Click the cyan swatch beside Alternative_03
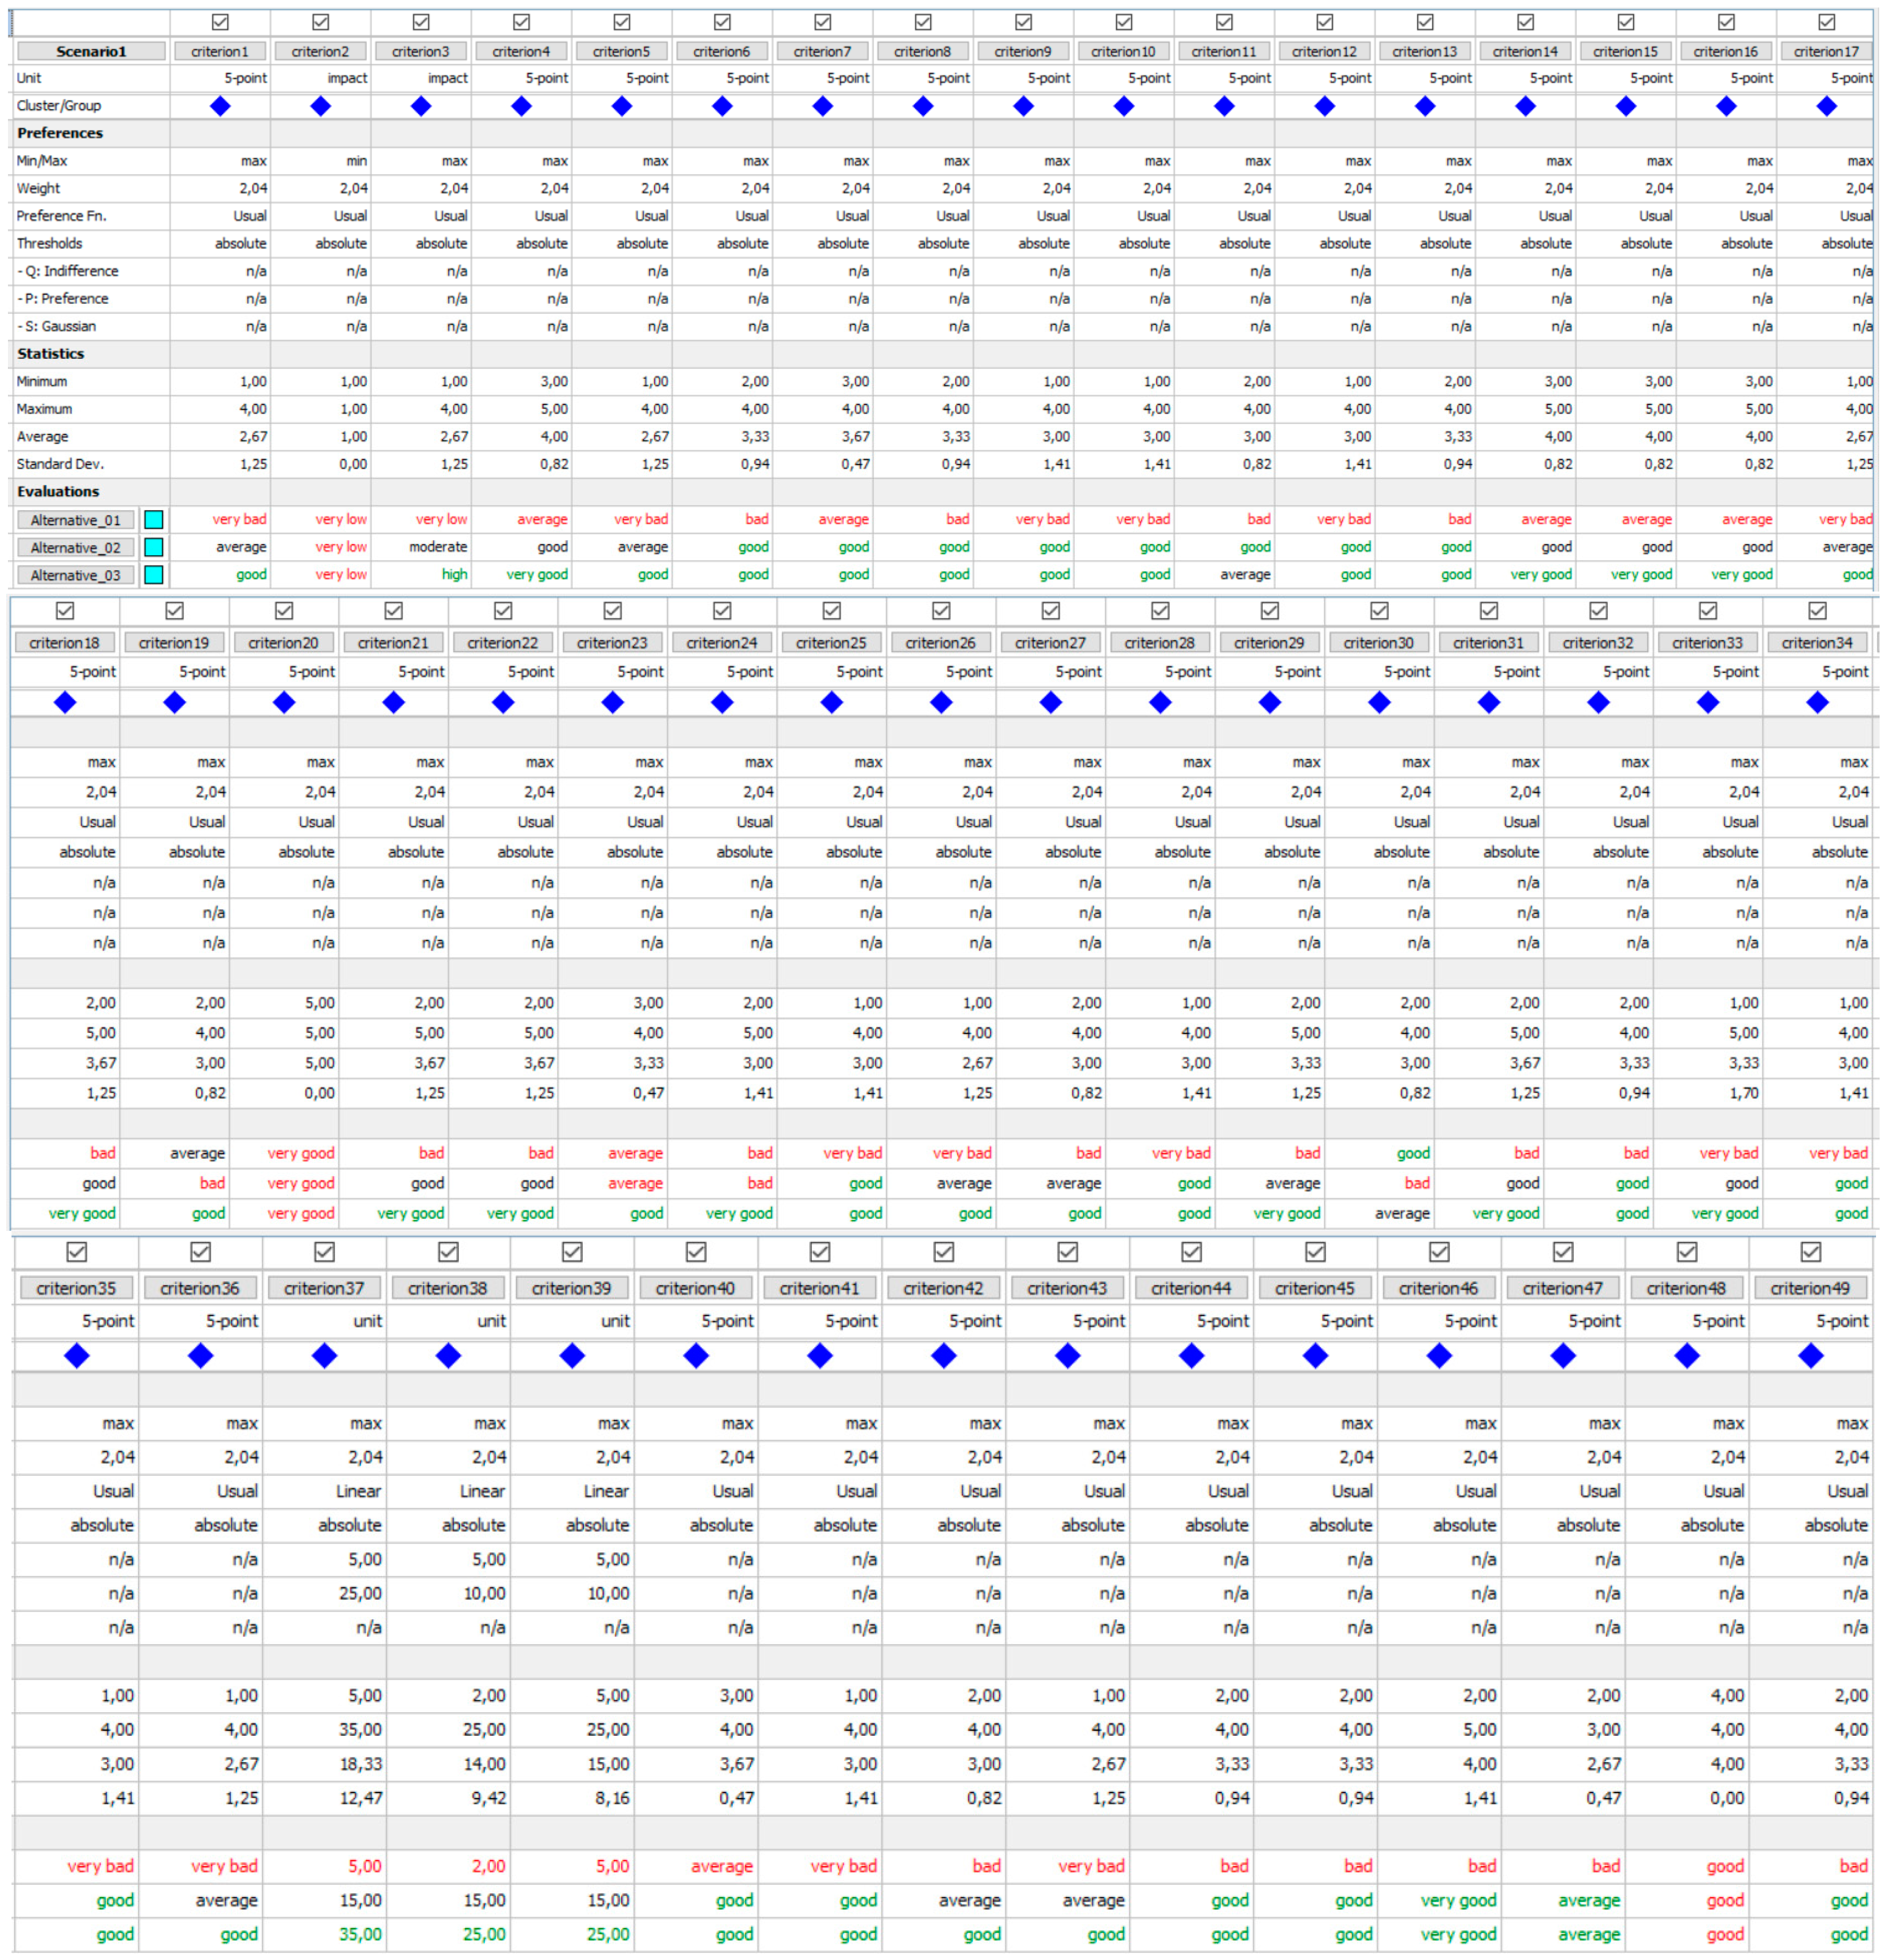1880x1960 pixels. [154, 575]
